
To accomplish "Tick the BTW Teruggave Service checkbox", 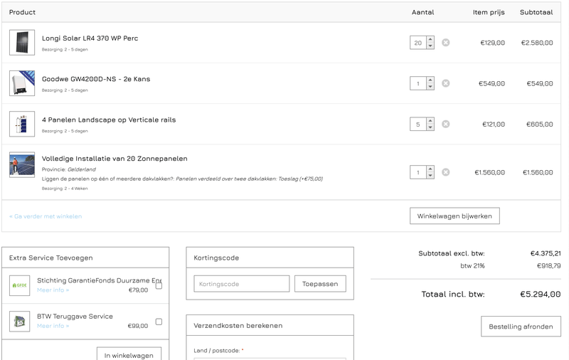I will 159,322.
